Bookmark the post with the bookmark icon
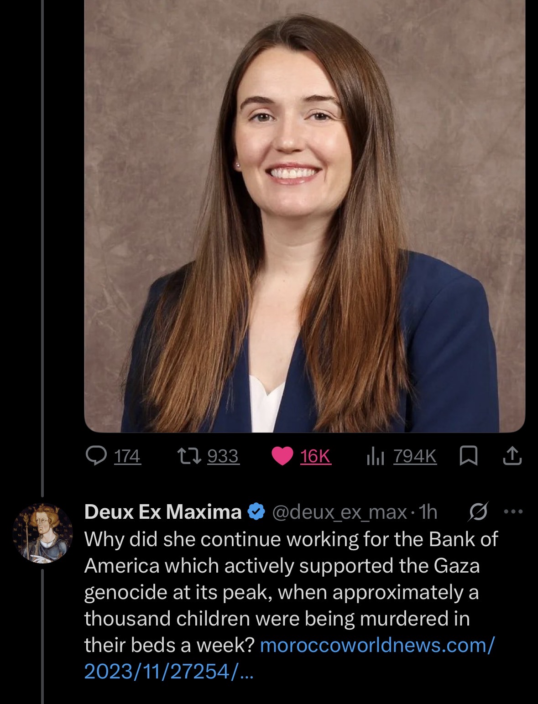Screen dimensions: 538x704 tap(468, 456)
